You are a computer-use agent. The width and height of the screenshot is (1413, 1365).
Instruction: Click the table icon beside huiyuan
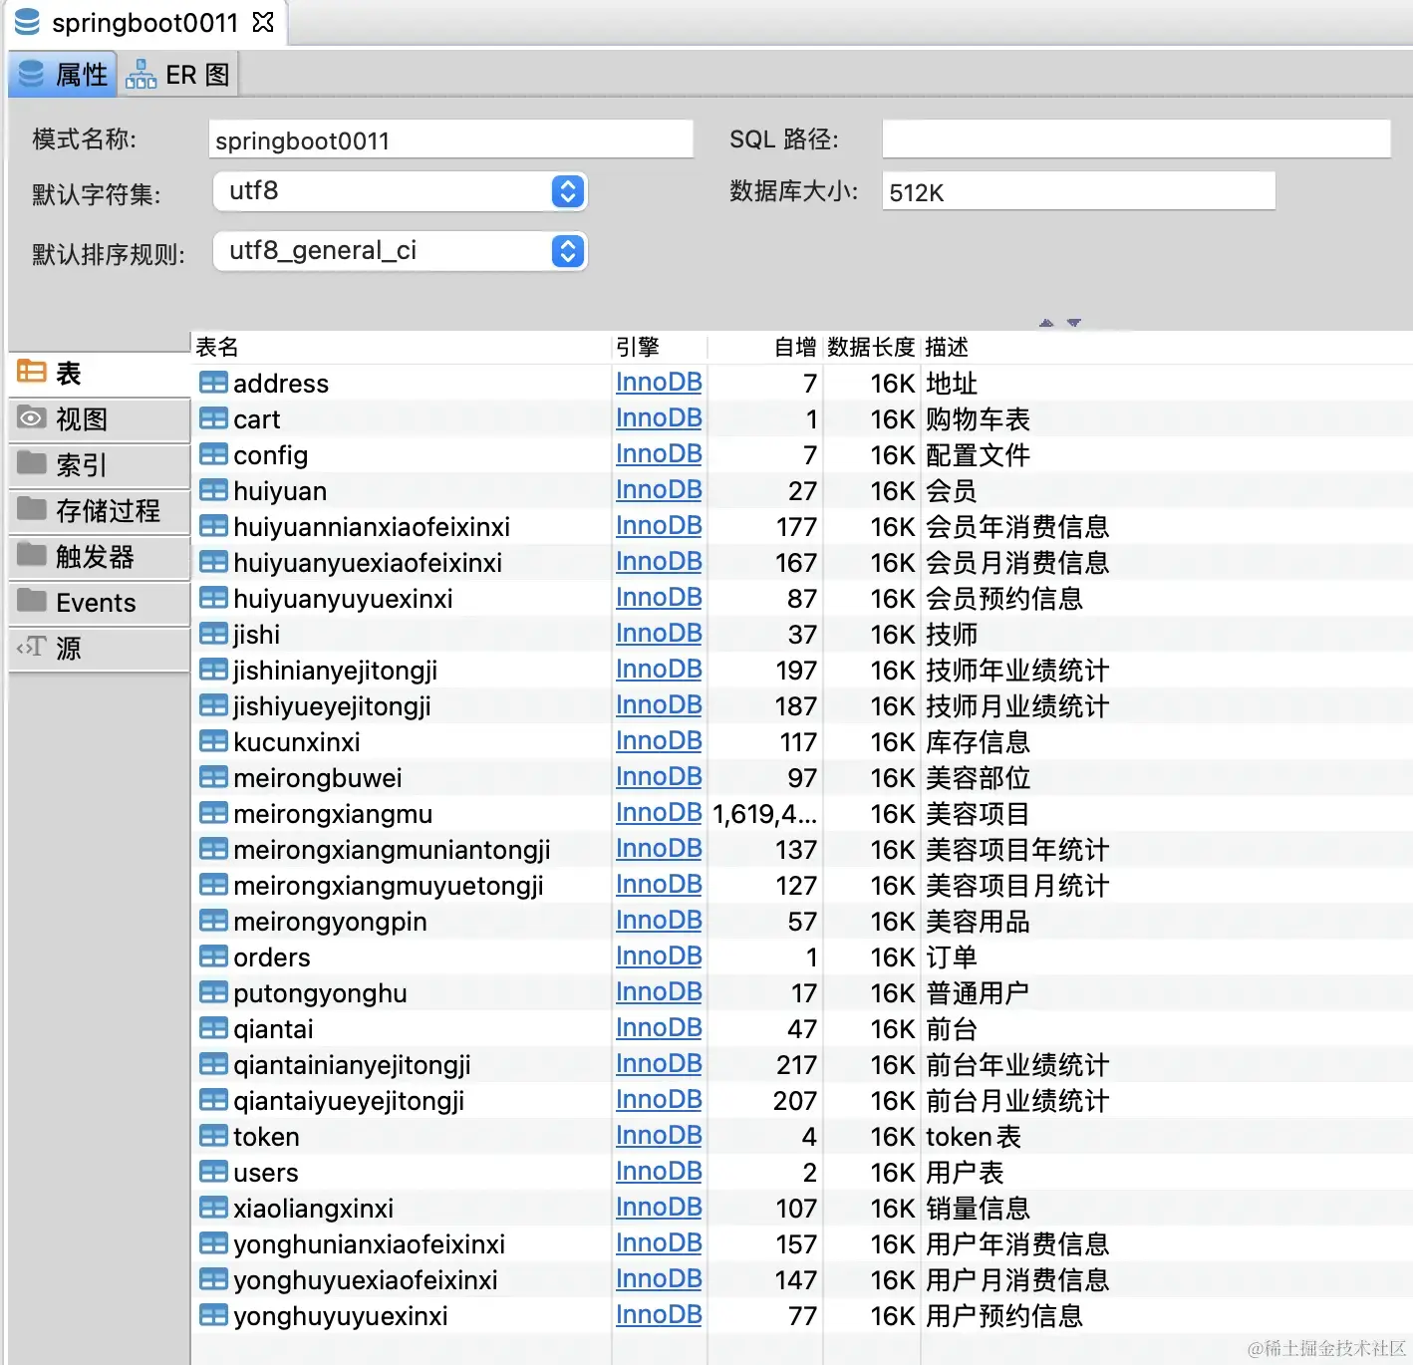tap(213, 490)
